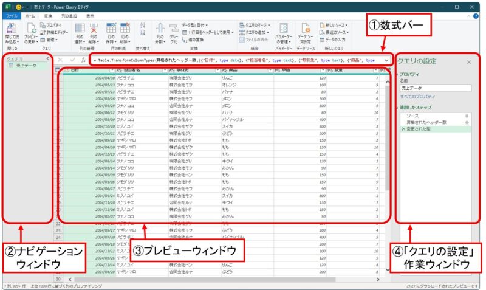Open the ファイル tab

pyautogui.click(x=12, y=16)
